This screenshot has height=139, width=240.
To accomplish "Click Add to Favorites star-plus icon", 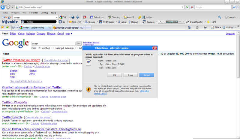I will [7, 27].
